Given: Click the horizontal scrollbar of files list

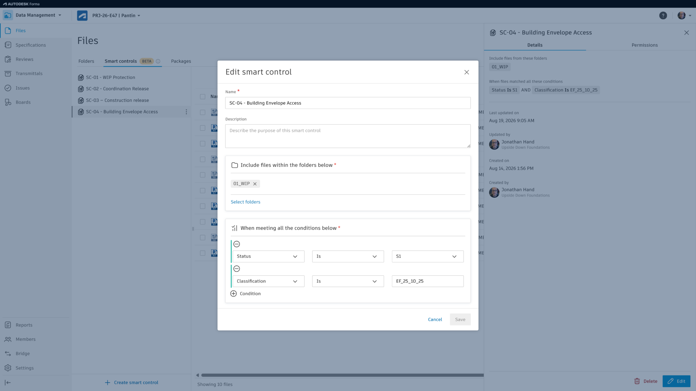Looking at the screenshot, I should 342,375.
